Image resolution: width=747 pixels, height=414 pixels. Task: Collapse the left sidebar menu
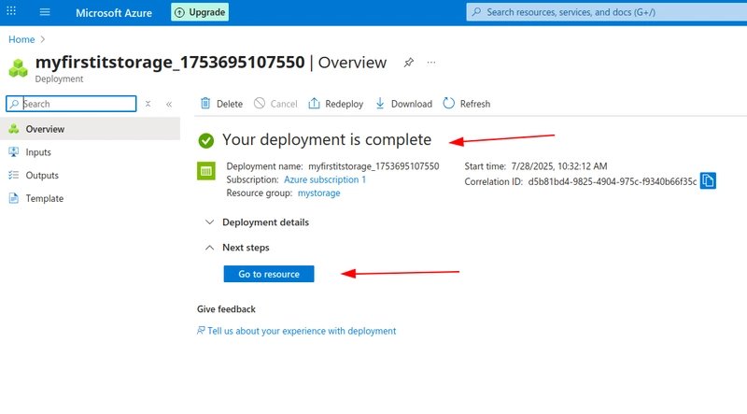[169, 104]
